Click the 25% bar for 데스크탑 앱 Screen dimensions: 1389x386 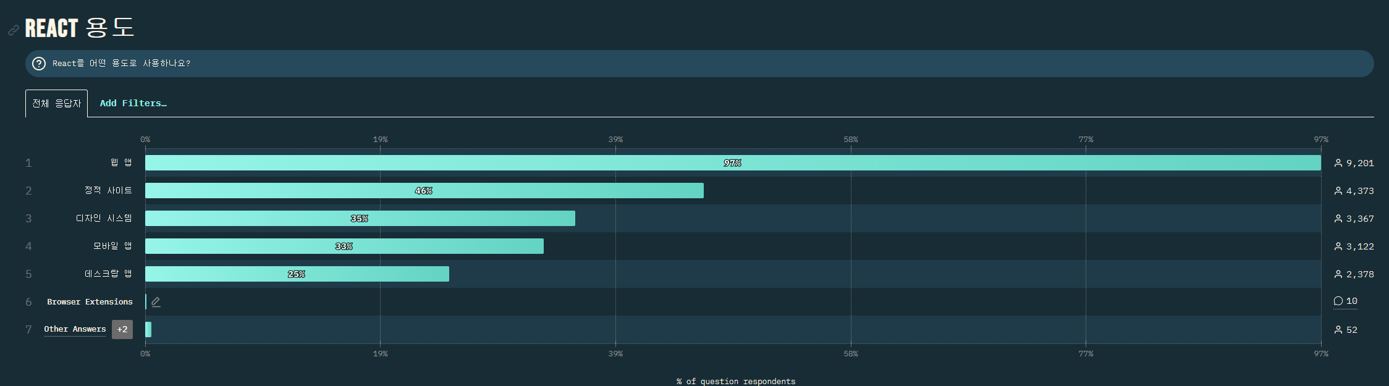pyautogui.click(x=297, y=274)
